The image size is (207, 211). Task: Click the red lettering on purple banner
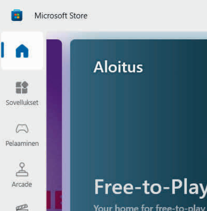(x=54, y=200)
